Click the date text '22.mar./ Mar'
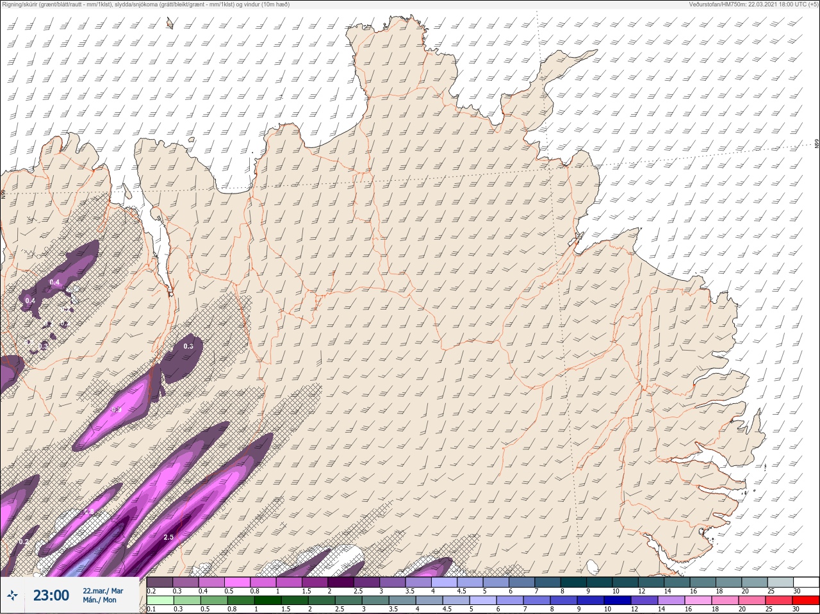 tap(102, 590)
